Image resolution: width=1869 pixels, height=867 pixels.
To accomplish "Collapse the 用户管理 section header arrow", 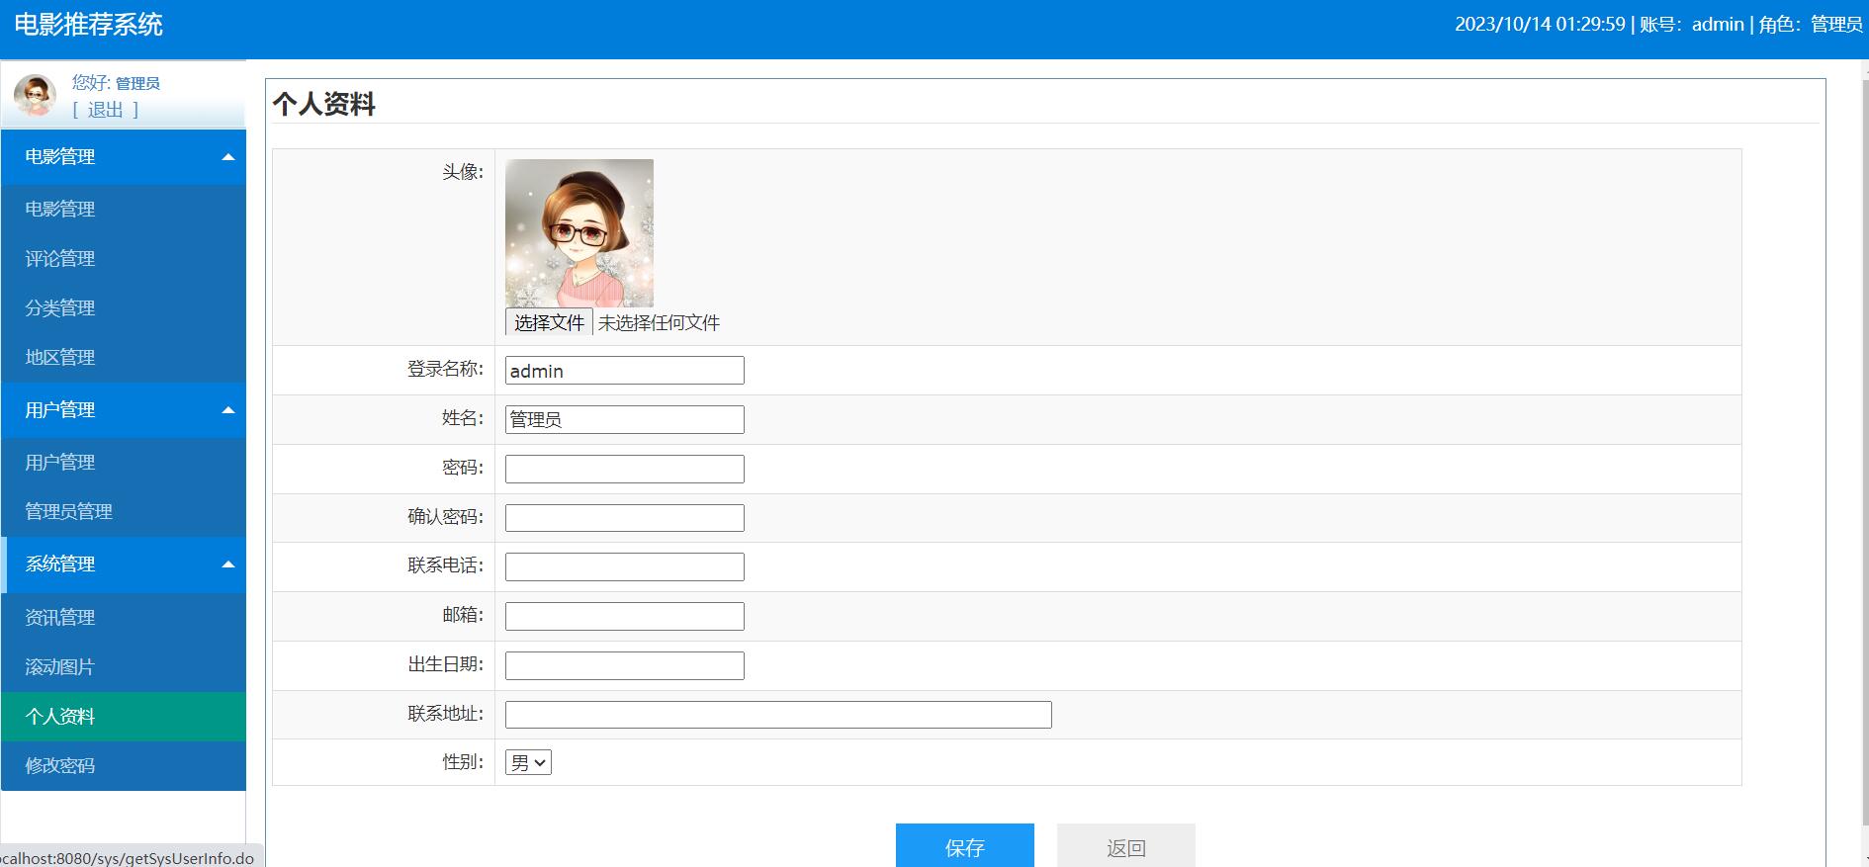I will [x=228, y=410].
